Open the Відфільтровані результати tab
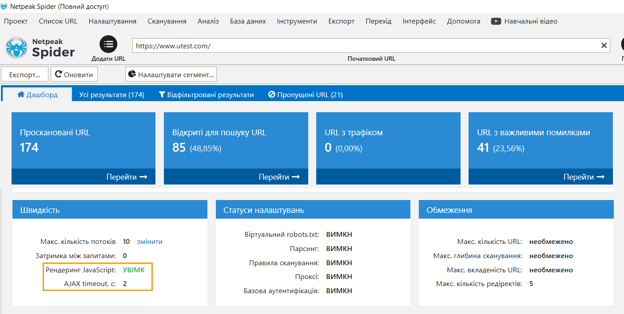The height and width of the screenshot is (314, 624). [x=207, y=94]
